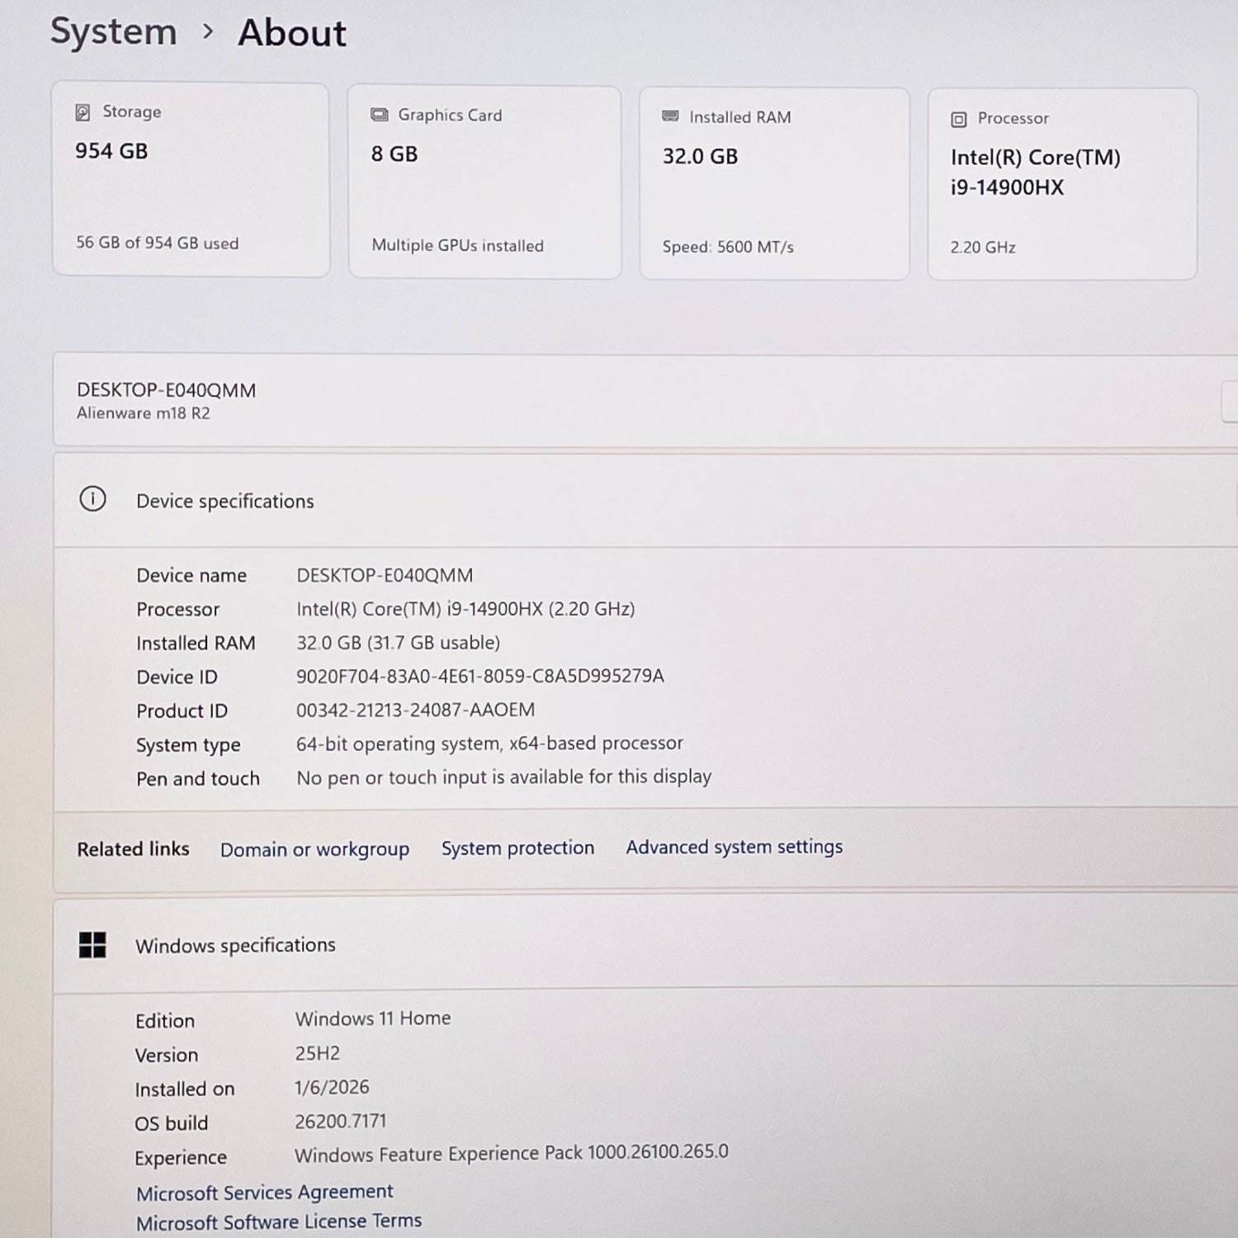1238x1238 pixels.
Task: Click the Graphics Card icon
Action: point(379,115)
